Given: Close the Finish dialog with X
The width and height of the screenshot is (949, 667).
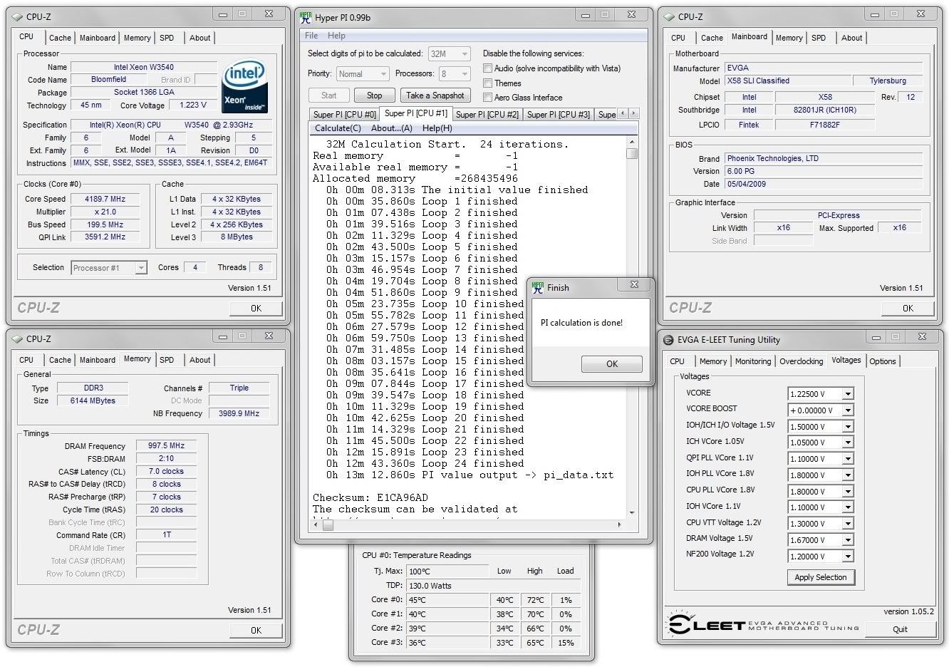Looking at the screenshot, I should tap(634, 285).
